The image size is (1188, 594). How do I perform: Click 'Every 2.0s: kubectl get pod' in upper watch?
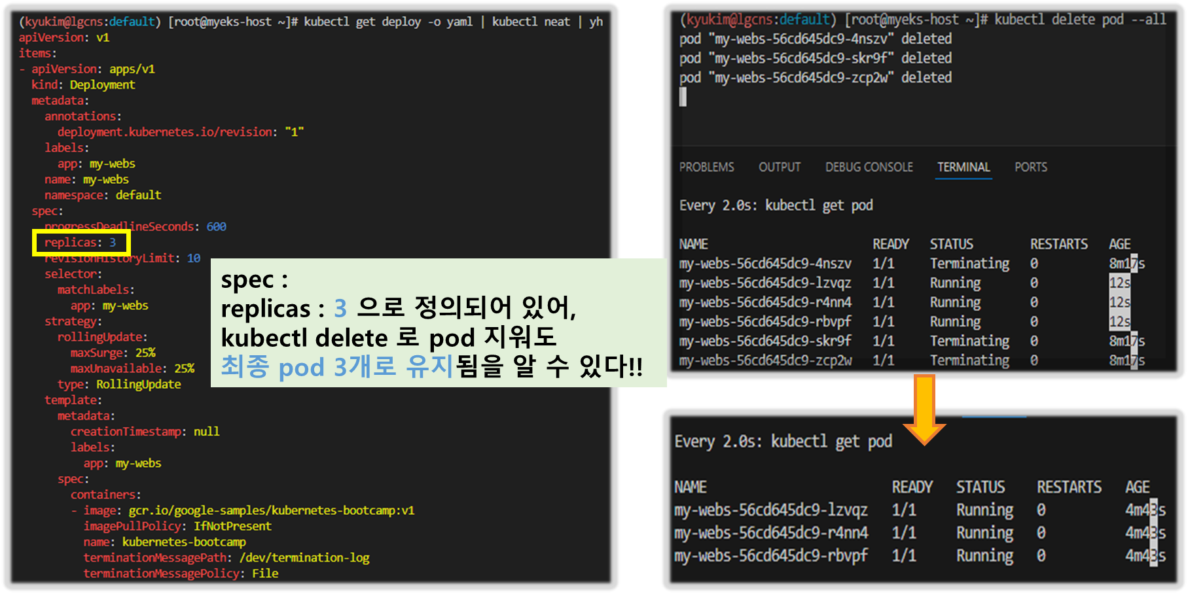click(x=776, y=206)
